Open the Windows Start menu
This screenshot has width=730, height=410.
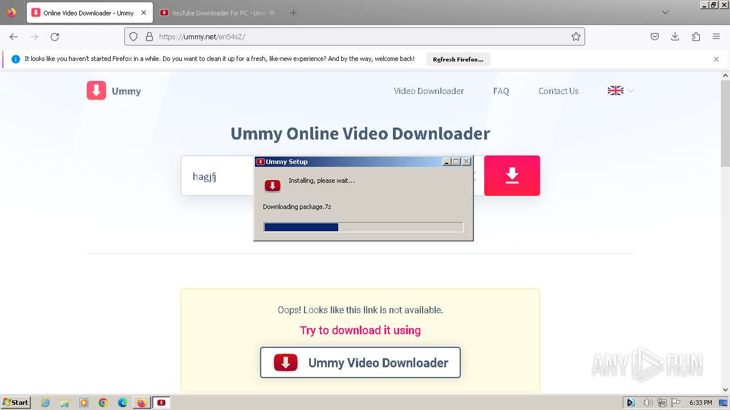[15, 402]
